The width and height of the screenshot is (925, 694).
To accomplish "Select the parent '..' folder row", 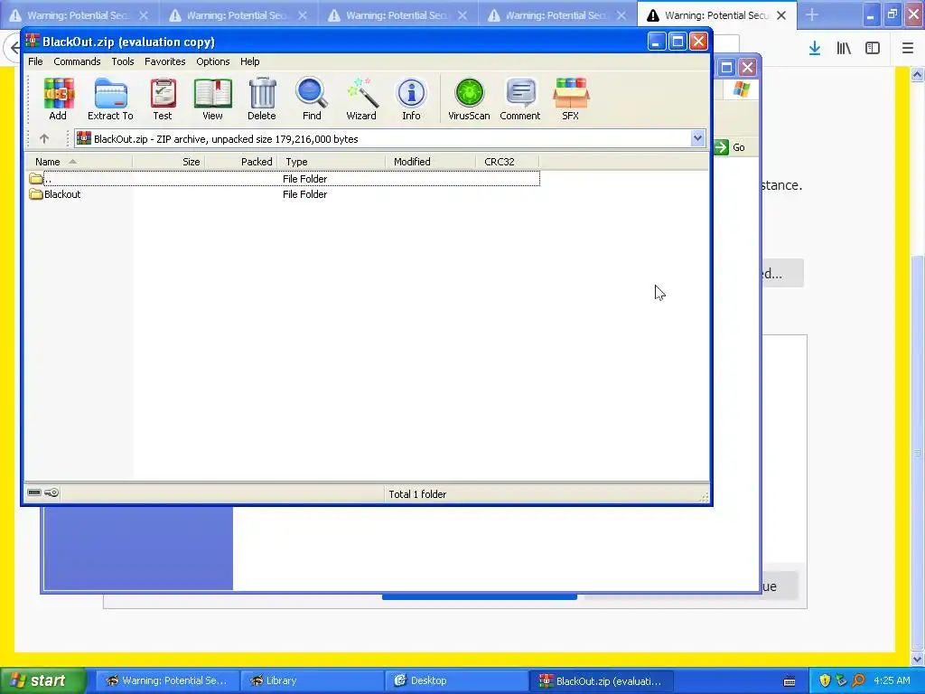I will click(x=283, y=179).
